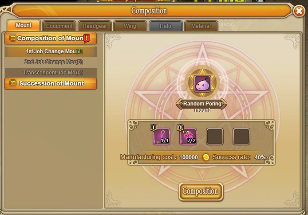Select 1st Job Change Mount list entry

coord(51,51)
